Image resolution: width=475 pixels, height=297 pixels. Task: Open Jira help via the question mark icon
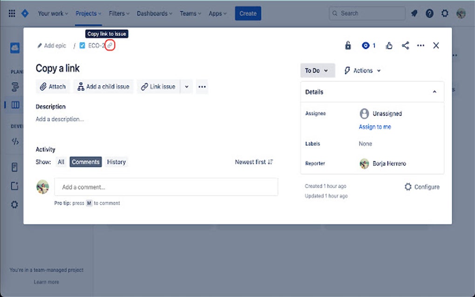pos(429,13)
